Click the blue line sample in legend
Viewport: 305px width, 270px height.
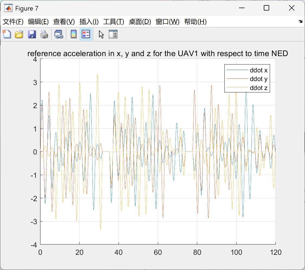pyautogui.click(x=237, y=70)
